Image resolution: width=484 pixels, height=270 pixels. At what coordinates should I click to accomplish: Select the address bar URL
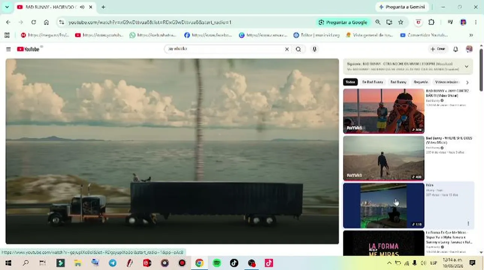pyautogui.click(x=150, y=22)
